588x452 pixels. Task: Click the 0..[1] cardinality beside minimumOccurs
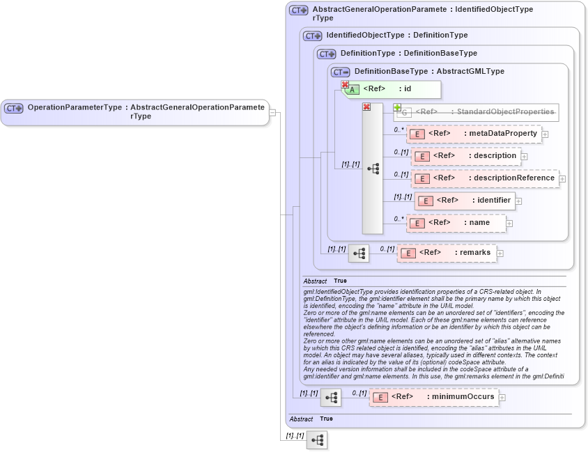[x=359, y=393]
